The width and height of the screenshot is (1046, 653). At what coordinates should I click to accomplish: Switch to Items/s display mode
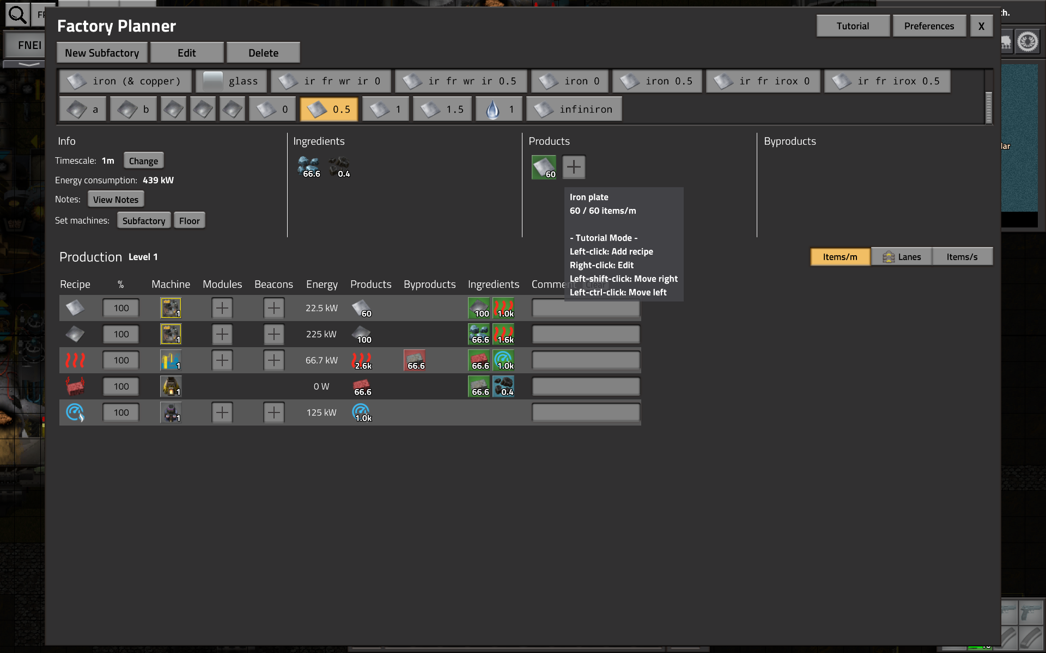[x=963, y=256]
